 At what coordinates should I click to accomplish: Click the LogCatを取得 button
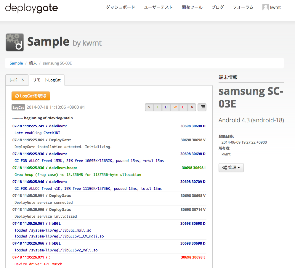[x=31, y=96]
